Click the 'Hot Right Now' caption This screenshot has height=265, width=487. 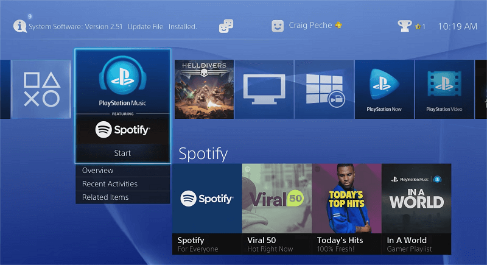point(270,249)
